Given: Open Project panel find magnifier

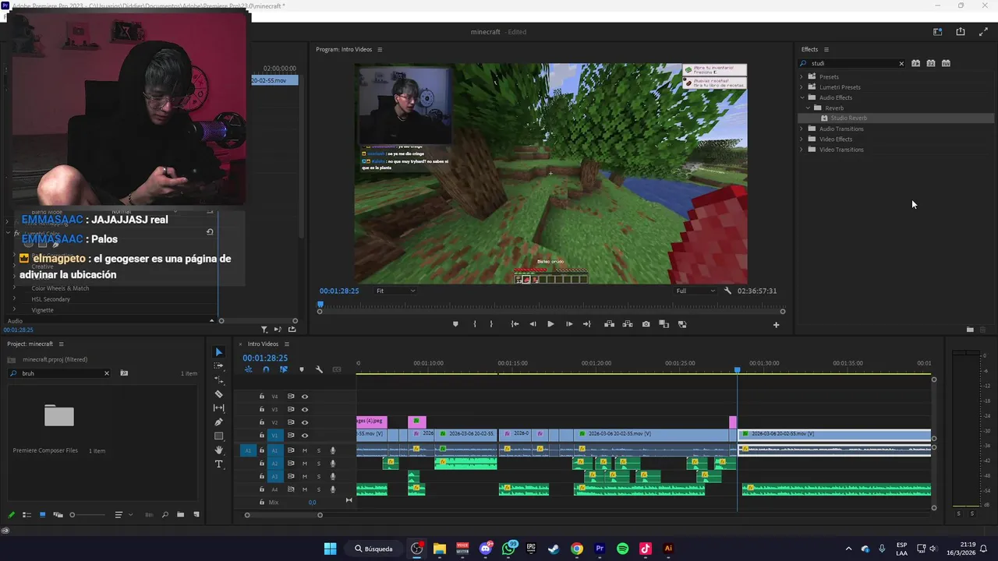Looking at the screenshot, I should 165,515.
